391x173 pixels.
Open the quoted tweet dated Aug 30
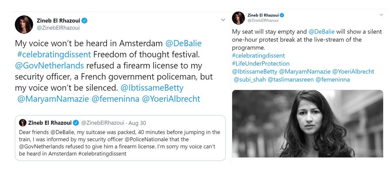click(x=120, y=138)
